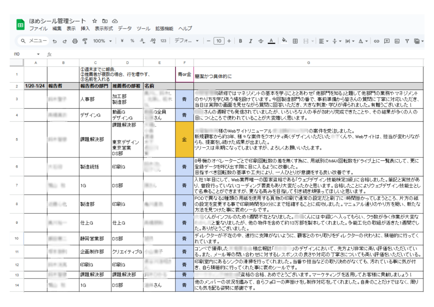Insert a comment

387,41
